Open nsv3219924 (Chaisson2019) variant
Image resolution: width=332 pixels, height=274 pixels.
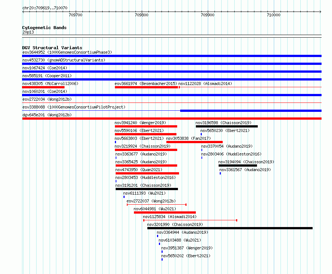[142, 146]
